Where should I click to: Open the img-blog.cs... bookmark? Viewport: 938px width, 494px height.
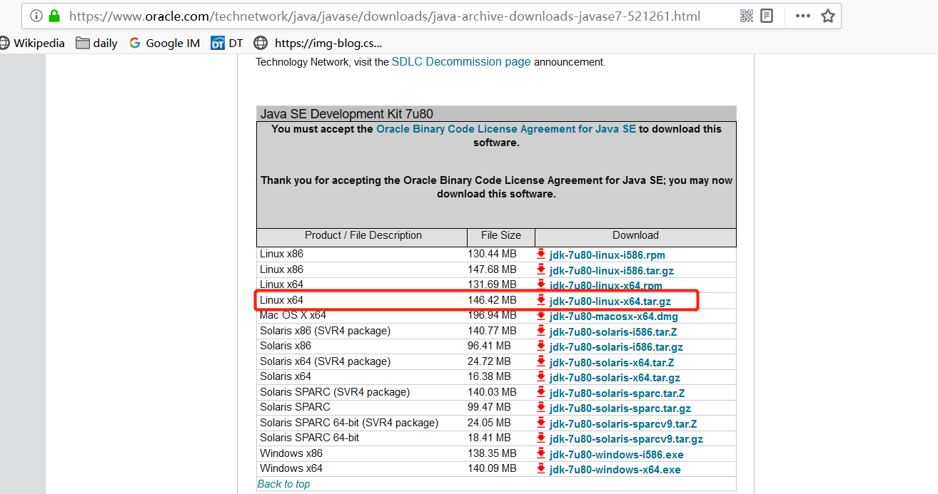[318, 43]
